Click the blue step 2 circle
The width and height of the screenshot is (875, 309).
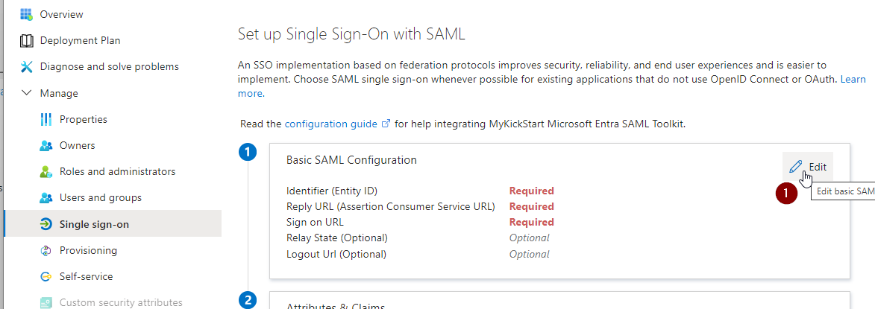248,300
